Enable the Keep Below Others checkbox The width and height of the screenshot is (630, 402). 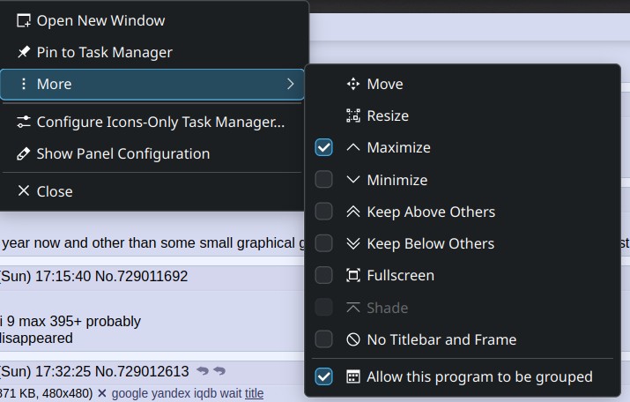point(324,243)
